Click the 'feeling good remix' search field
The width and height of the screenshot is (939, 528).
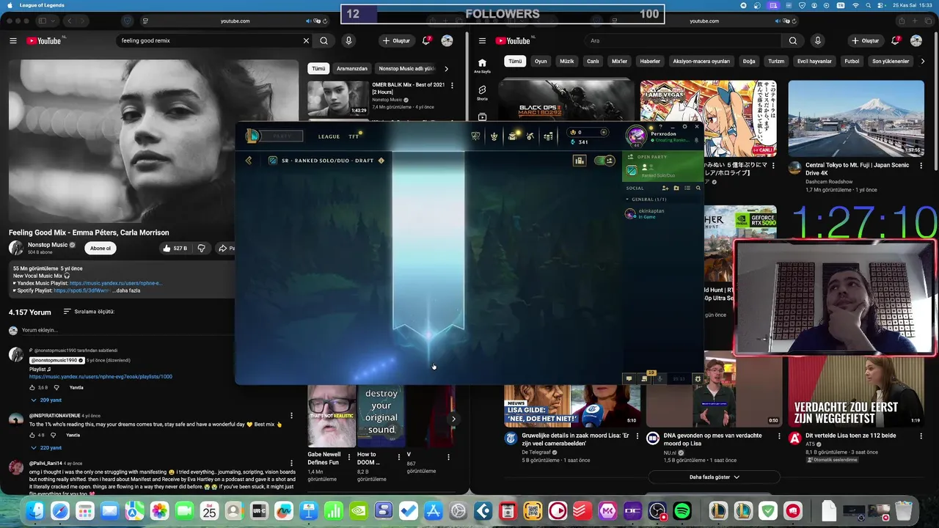pos(209,41)
